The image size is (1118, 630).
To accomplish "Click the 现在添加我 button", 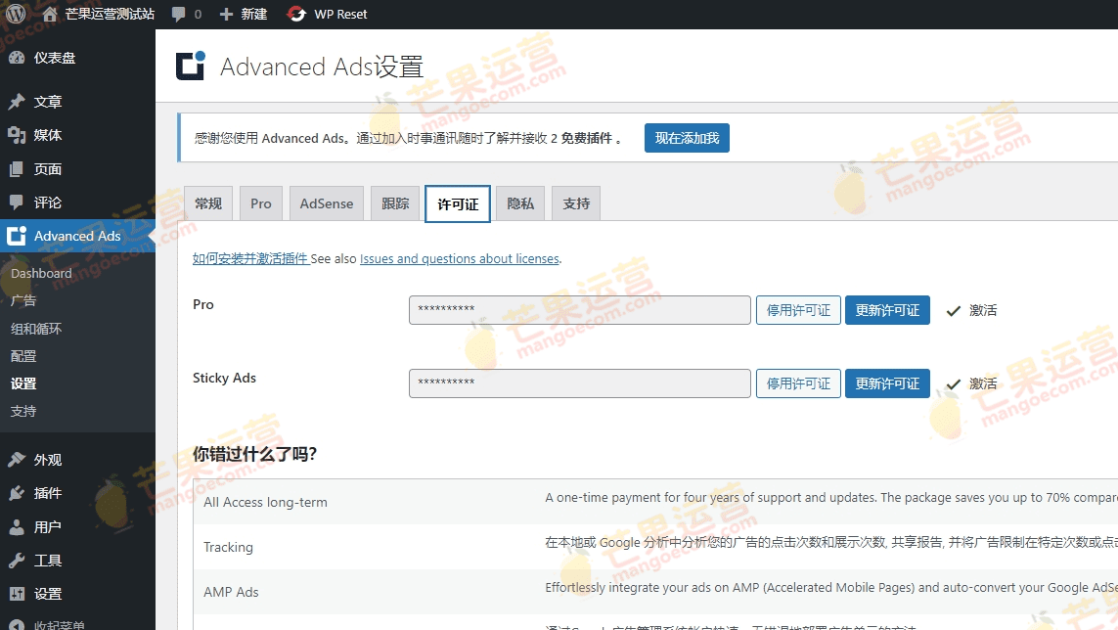I will [687, 138].
